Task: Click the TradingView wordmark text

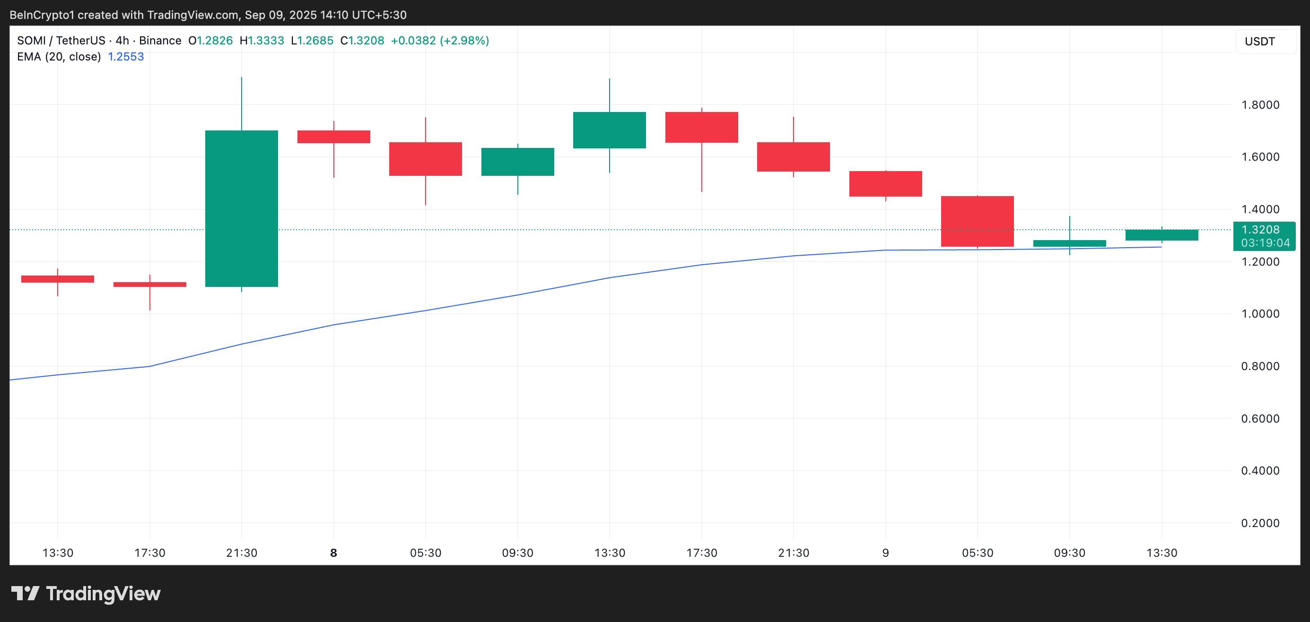Action: click(x=103, y=593)
